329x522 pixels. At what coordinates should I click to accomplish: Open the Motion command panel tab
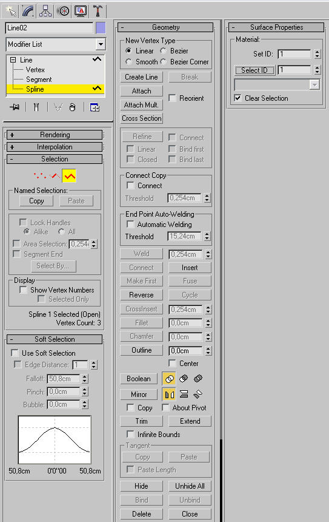pyautogui.click(x=63, y=11)
